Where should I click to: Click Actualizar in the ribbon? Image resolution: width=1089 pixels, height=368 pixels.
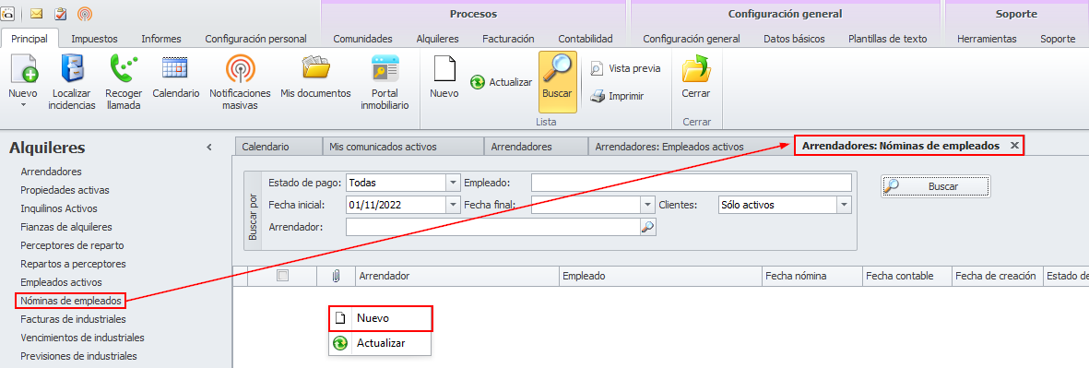coord(501,82)
